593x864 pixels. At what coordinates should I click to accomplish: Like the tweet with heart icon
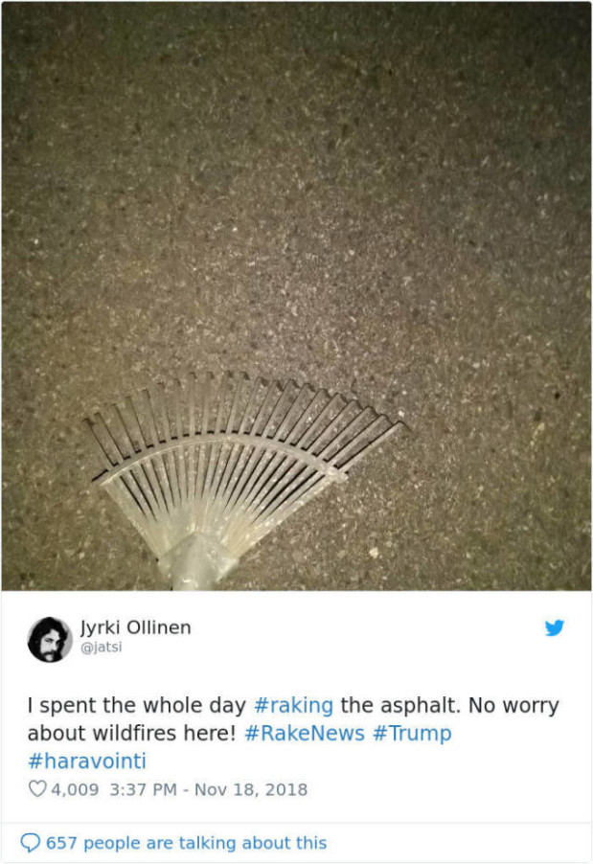(37, 789)
